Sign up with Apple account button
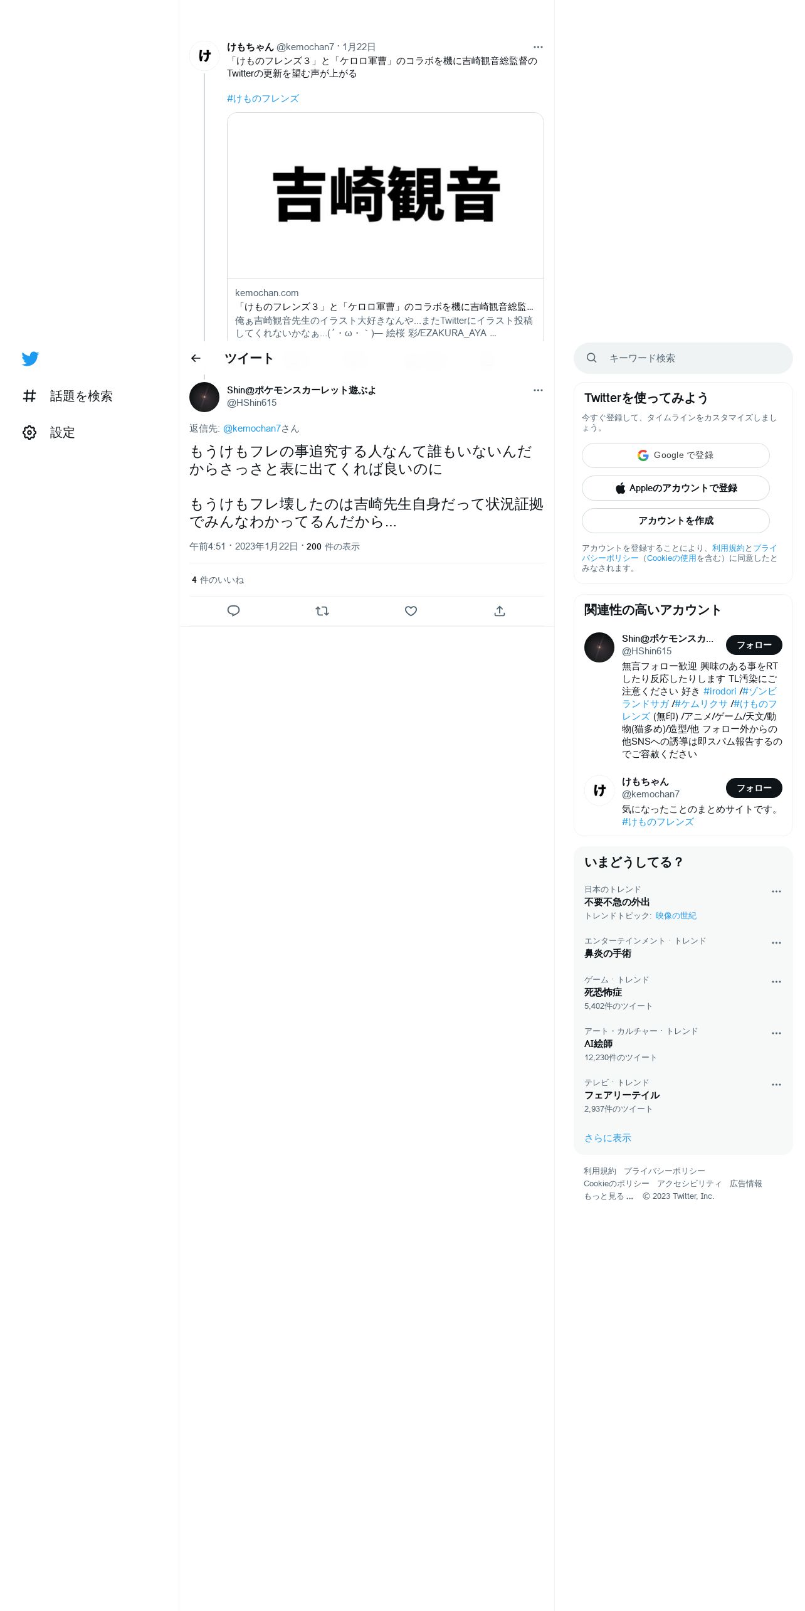The width and height of the screenshot is (805, 1611). pos(676,488)
